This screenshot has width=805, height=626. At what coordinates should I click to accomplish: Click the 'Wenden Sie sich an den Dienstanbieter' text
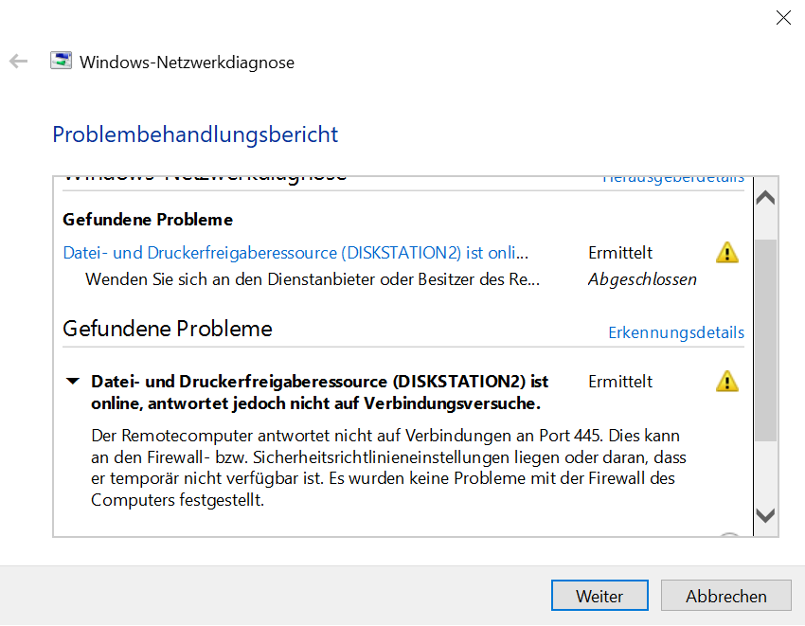click(313, 279)
